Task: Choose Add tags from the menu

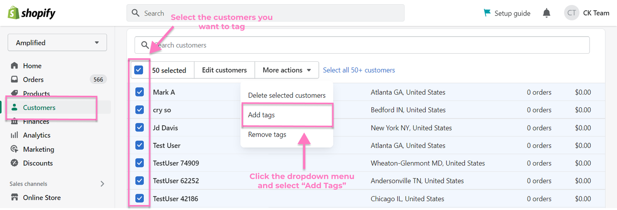Action: (x=261, y=115)
